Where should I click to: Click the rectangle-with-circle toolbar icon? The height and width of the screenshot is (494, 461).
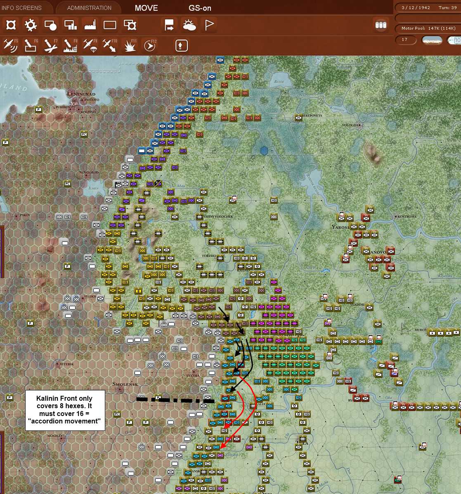(x=50, y=25)
